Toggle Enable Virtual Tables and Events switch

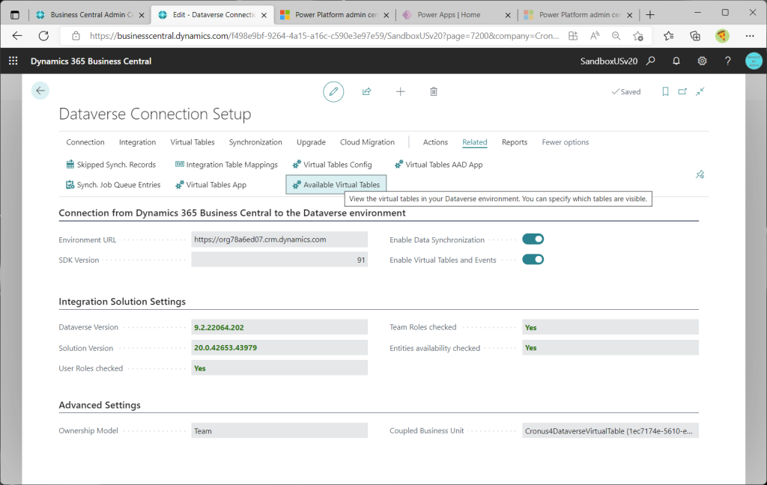click(533, 260)
